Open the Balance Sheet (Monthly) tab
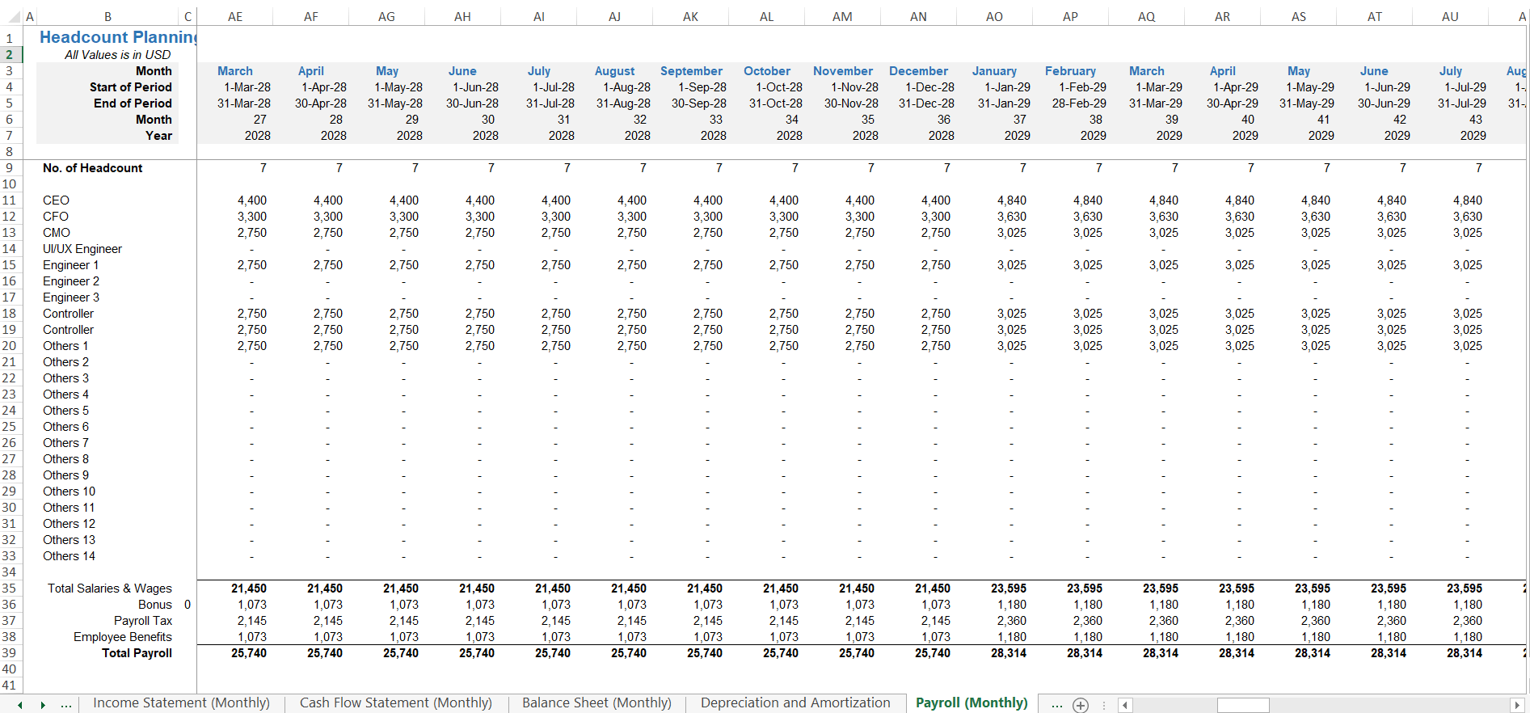This screenshot has height=713, width=1530. 596,703
